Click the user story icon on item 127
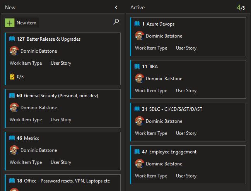 pyautogui.click(x=12, y=39)
